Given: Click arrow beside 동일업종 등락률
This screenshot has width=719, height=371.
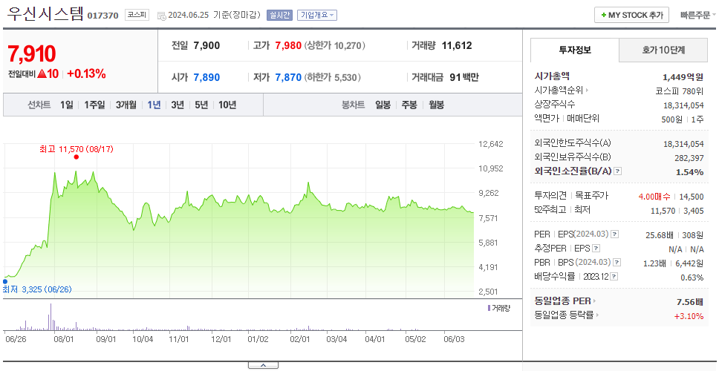Looking at the screenshot, I should click(598, 315).
